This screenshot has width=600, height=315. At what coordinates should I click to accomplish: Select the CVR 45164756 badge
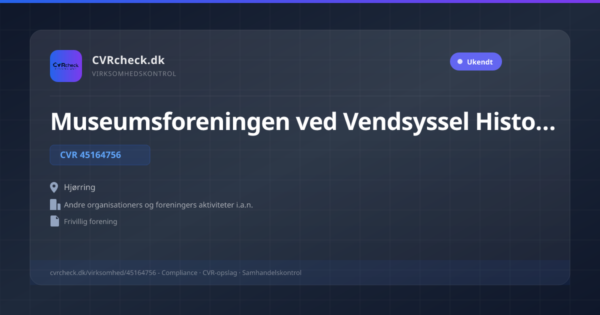point(100,155)
